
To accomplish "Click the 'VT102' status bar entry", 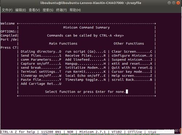I will [117, 132].
